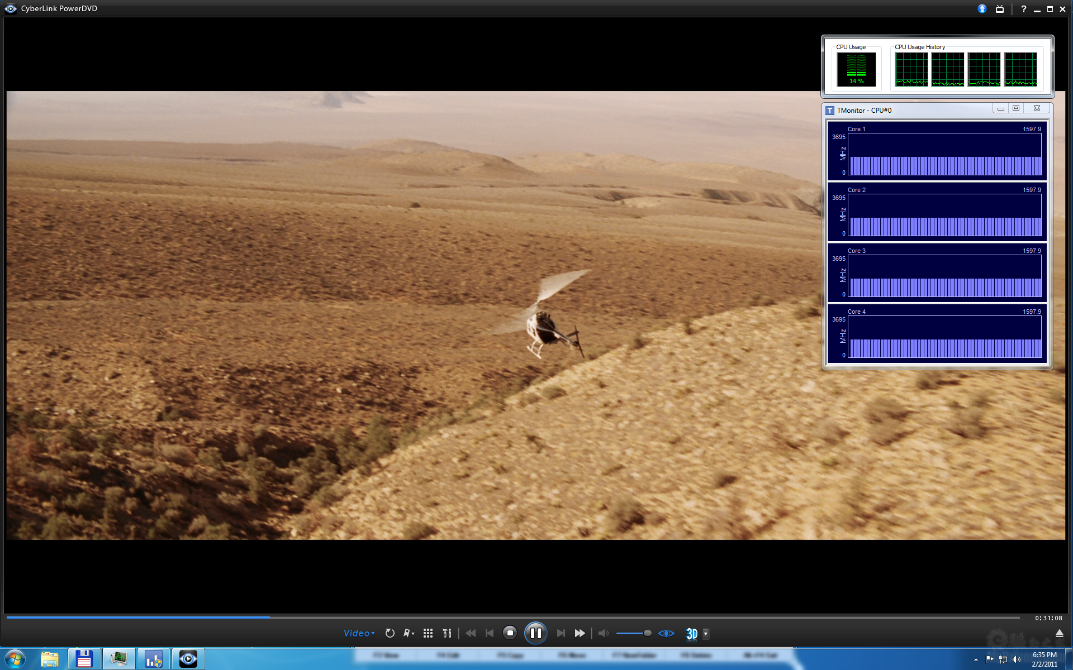Open the PowerDVD help question mark

coord(1023,9)
